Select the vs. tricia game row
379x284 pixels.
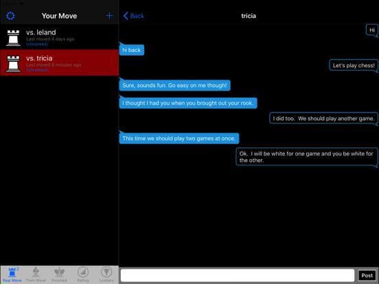click(x=60, y=62)
